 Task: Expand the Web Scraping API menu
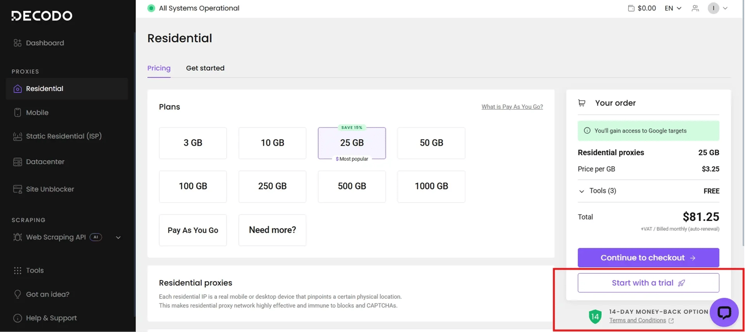pyautogui.click(x=118, y=238)
